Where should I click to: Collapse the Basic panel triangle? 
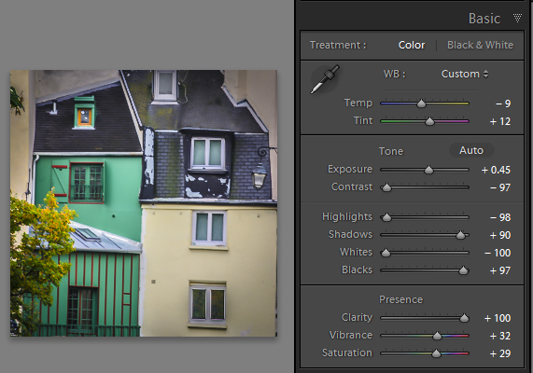(517, 18)
